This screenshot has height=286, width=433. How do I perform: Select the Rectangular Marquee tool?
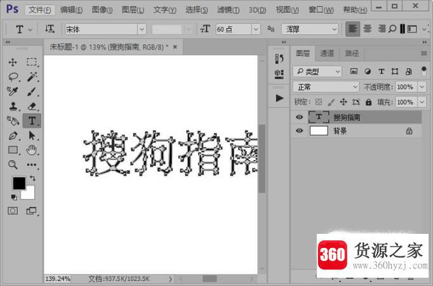click(x=32, y=62)
